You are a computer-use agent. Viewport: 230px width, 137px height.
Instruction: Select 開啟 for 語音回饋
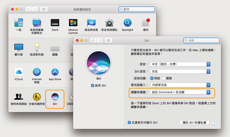tap(152, 78)
